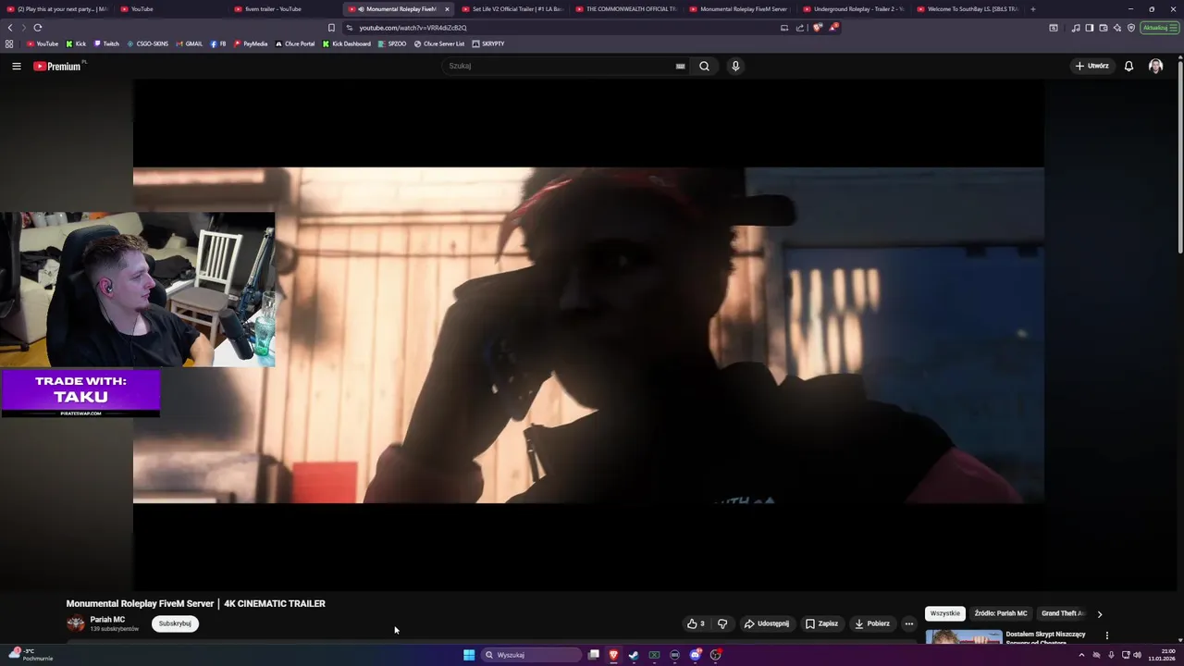Open volume control in system tray
This screenshot has width=1184, height=666.
tap(1137, 655)
